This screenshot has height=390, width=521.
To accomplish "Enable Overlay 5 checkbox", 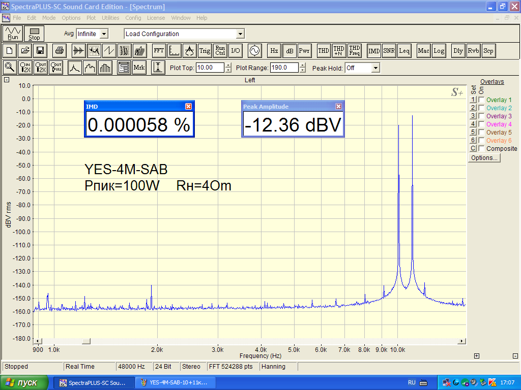I will pyautogui.click(x=481, y=132).
